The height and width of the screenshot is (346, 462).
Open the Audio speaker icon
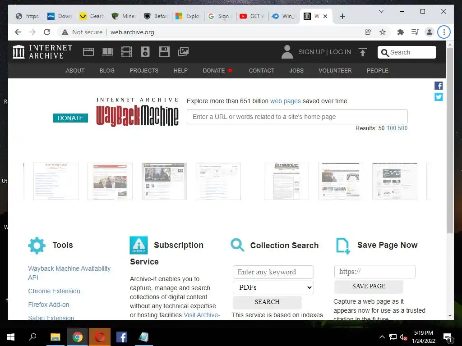145,52
